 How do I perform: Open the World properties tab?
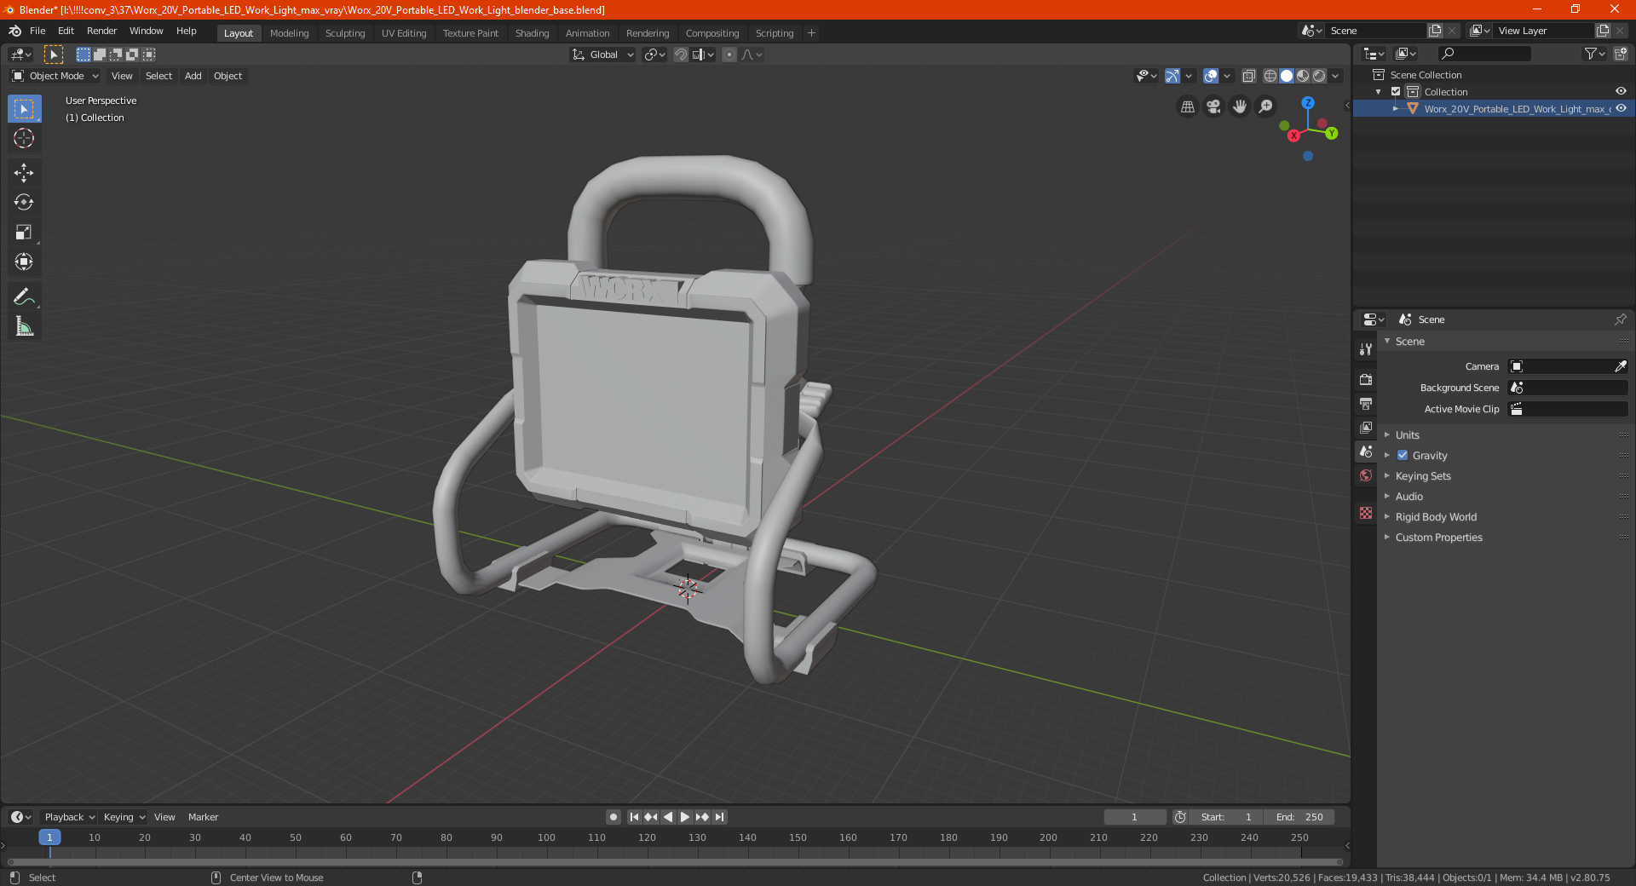tap(1366, 475)
